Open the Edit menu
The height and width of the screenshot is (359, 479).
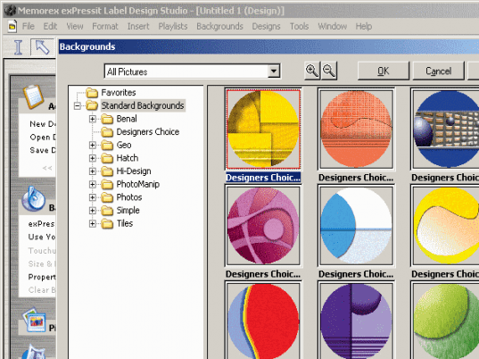click(50, 26)
